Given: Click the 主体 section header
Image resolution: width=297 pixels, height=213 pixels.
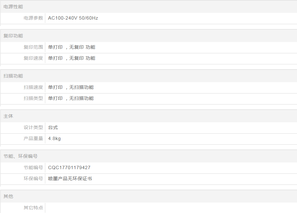Looking at the screenshot, I should click(8, 116).
